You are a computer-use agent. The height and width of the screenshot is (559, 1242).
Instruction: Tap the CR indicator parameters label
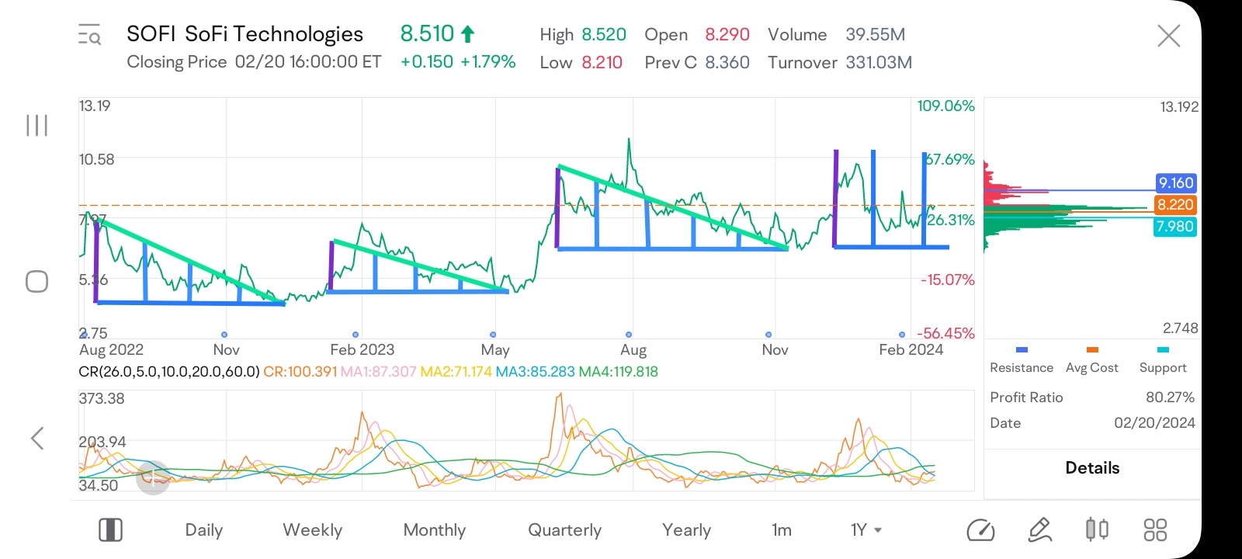click(169, 372)
